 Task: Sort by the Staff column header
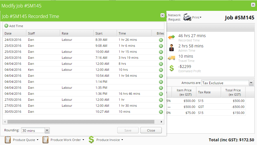[43, 33]
